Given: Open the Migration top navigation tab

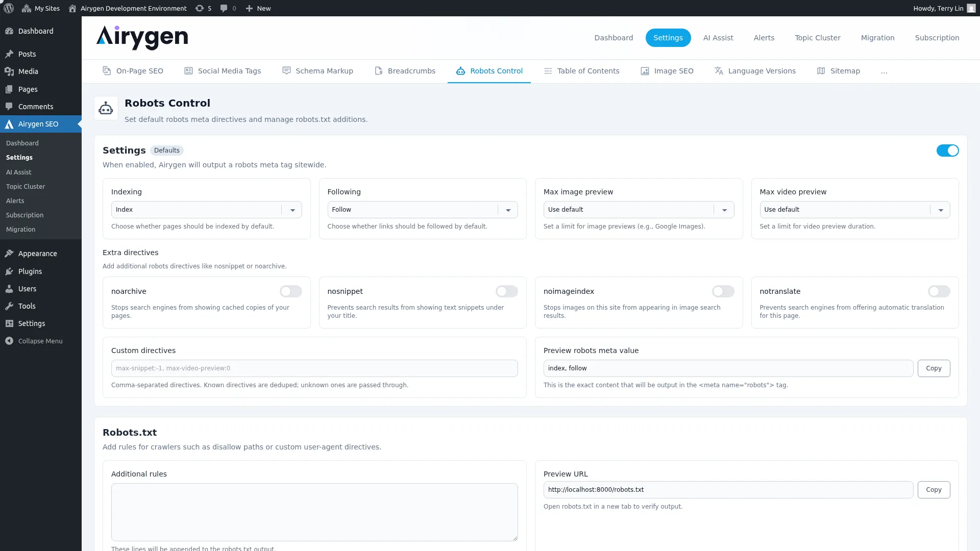Looking at the screenshot, I should (878, 38).
